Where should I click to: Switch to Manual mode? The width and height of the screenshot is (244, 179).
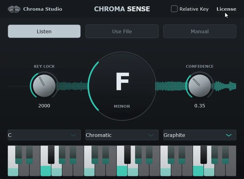click(200, 31)
